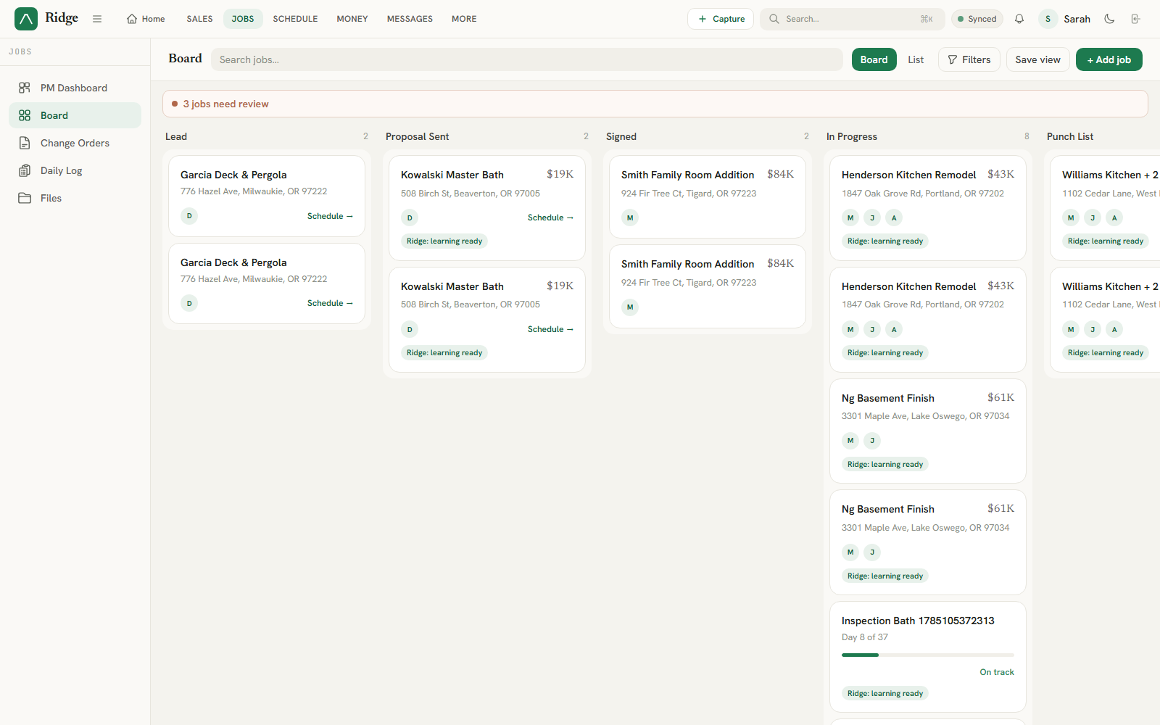Click D avatar on lower Garcia Deck card
The image size is (1160, 725).
click(x=189, y=303)
